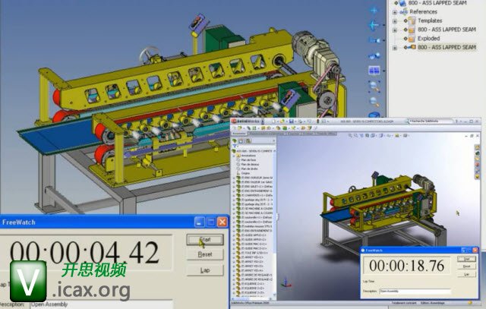Click the camera view icon in the view toolbar
The width and height of the screenshot is (486, 309).
(374, 40)
